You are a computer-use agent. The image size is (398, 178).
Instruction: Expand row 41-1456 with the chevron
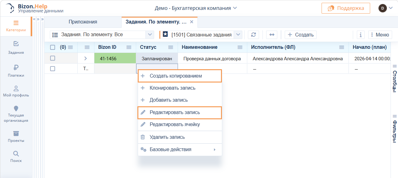(x=86, y=58)
